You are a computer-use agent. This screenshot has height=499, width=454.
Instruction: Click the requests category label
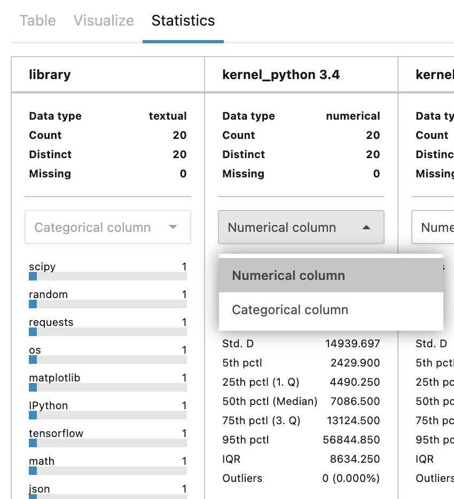(x=51, y=322)
